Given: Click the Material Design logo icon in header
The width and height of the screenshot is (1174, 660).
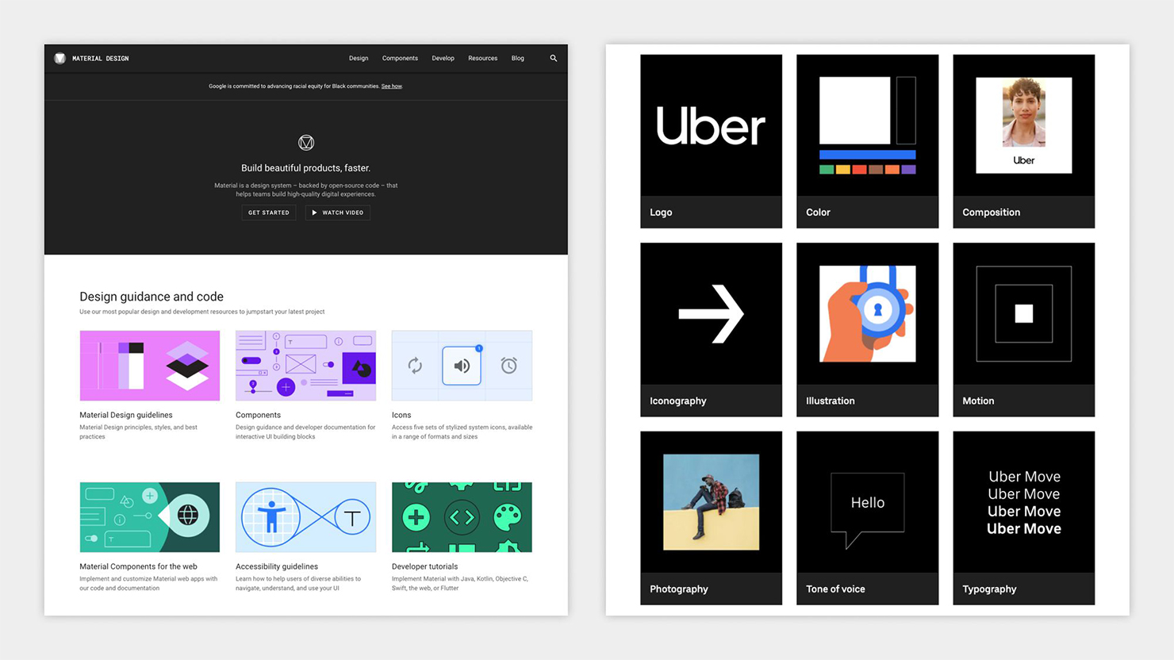Looking at the screenshot, I should (59, 58).
